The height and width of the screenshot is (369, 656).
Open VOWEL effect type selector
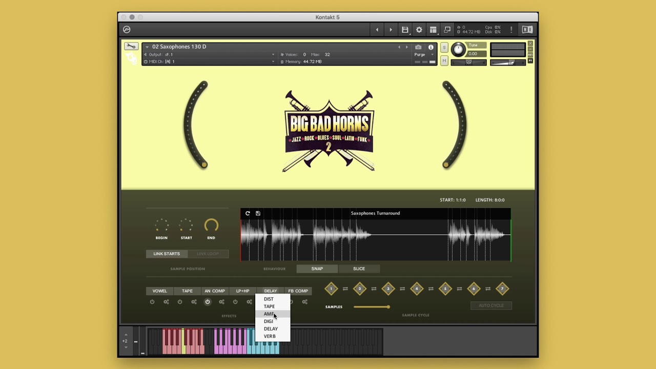pos(159,291)
